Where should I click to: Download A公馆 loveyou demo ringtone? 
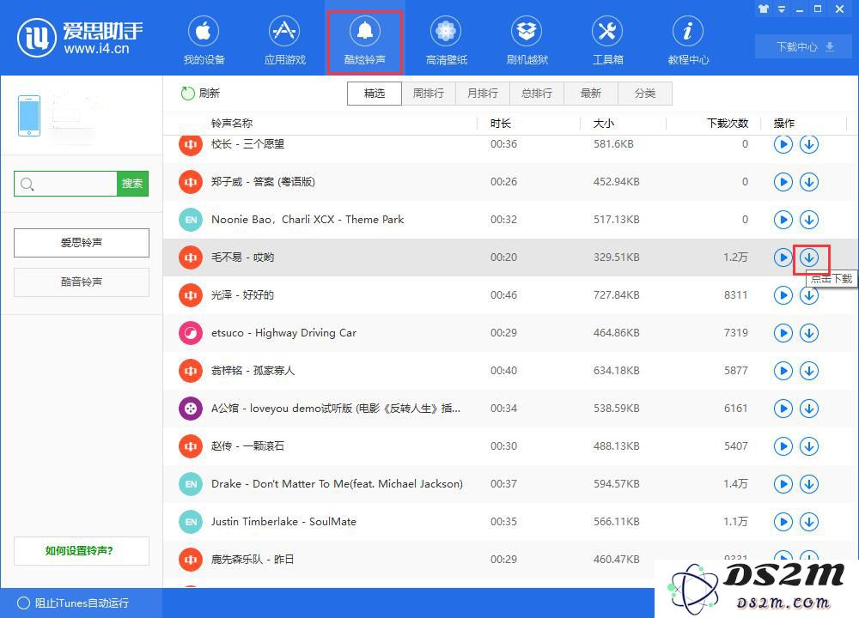point(809,409)
